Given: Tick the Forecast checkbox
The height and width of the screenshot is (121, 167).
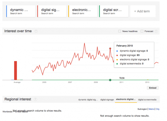Looking at the screenshot, I should pos(142,31).
